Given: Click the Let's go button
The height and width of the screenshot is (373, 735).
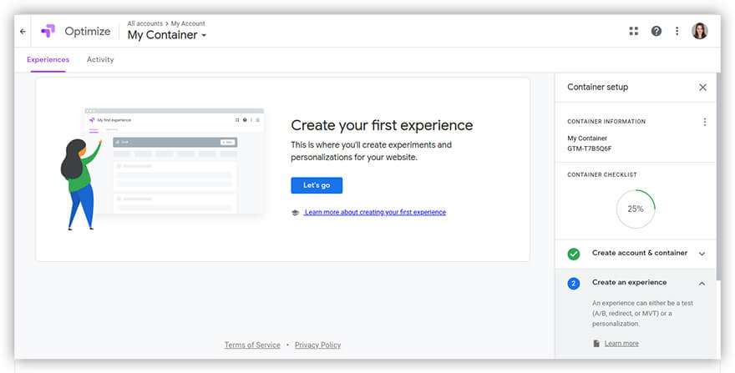Looking at the screenshot, I should (317, 185).
